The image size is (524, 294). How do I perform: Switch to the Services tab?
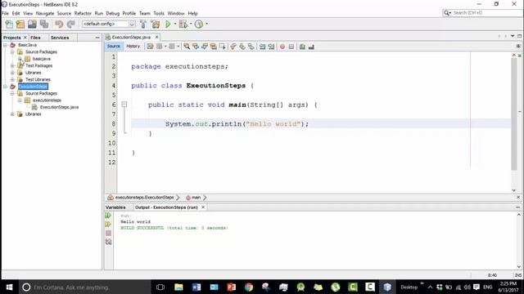[x=60, y=38]
